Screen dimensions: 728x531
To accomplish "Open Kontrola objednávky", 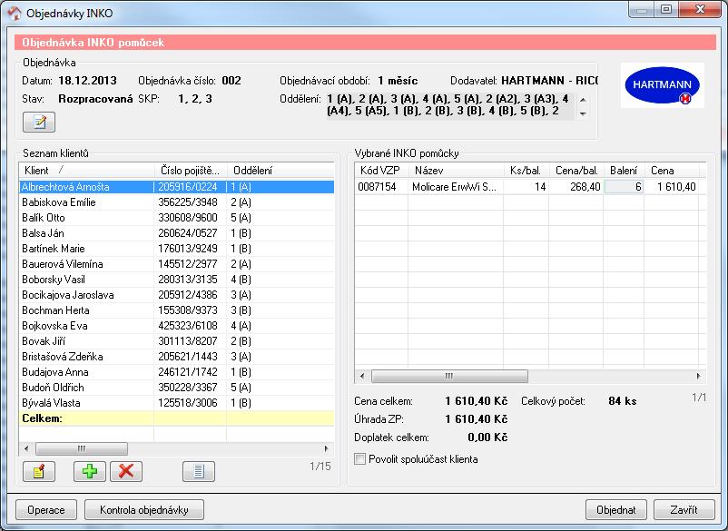I will pyautogui.click(x=144, y=510).
